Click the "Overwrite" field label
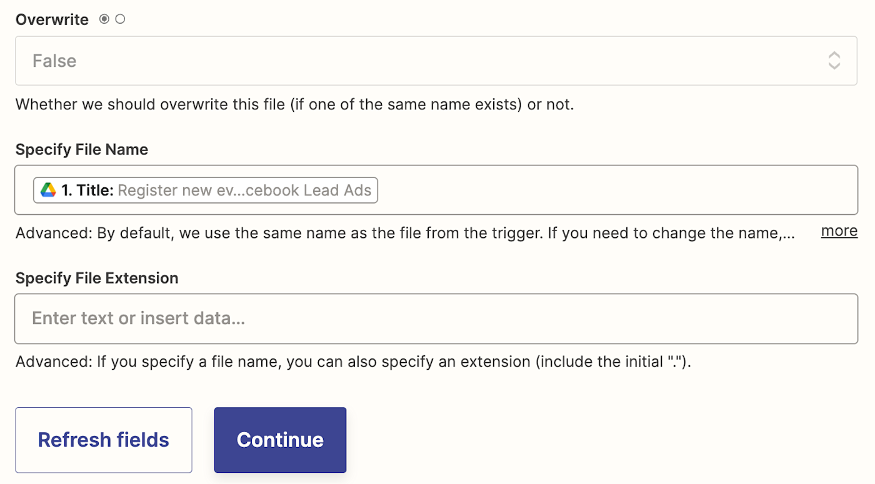The width and height of the screenshot is (875, 484). [52, 19]
